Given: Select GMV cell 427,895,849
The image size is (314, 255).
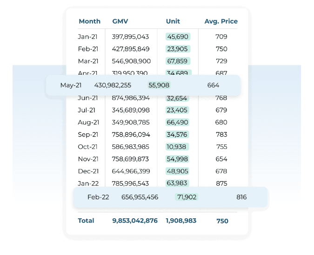Looking at the screenshot, I should [131, 49].
